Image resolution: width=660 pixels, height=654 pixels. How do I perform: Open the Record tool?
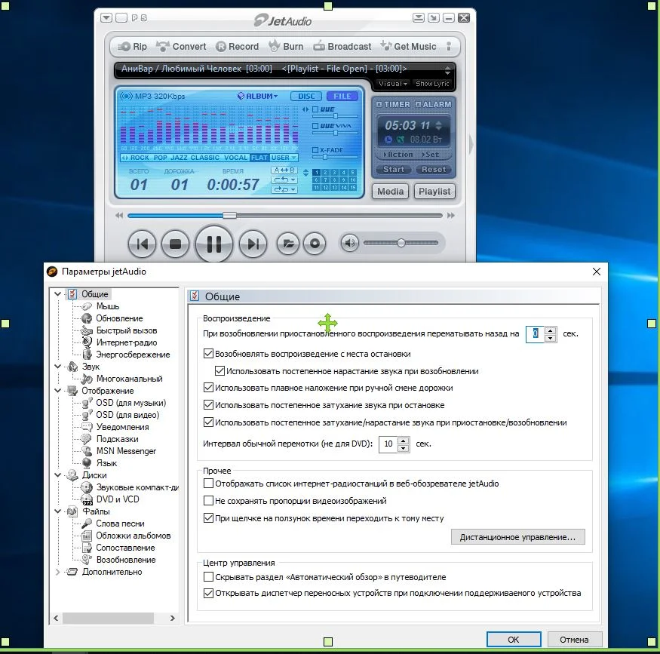click(238, 47)
